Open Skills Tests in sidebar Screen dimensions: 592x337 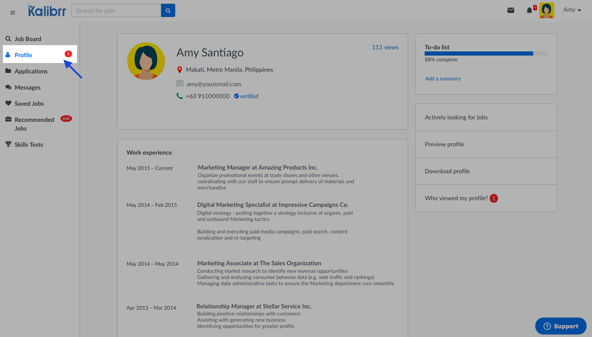tap(29, 145)
